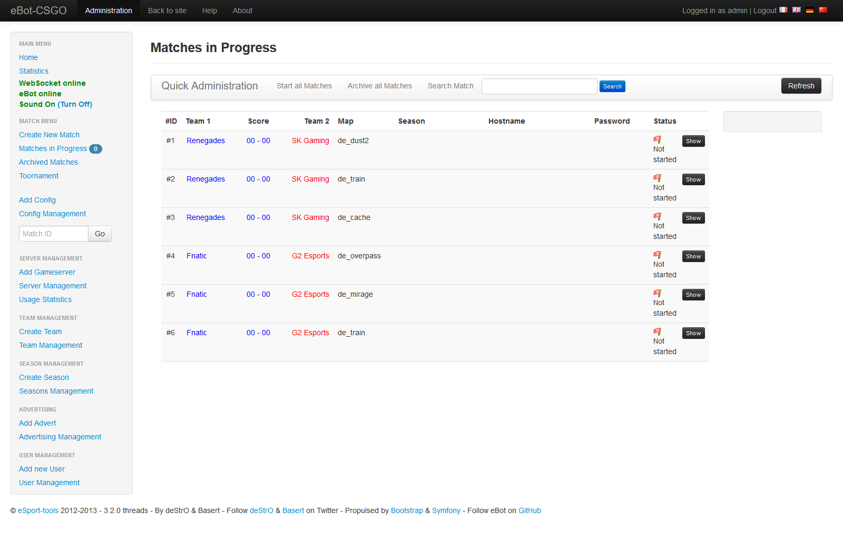The image size is (843, 542).
Task: Open Create Team
Action: 41,332
